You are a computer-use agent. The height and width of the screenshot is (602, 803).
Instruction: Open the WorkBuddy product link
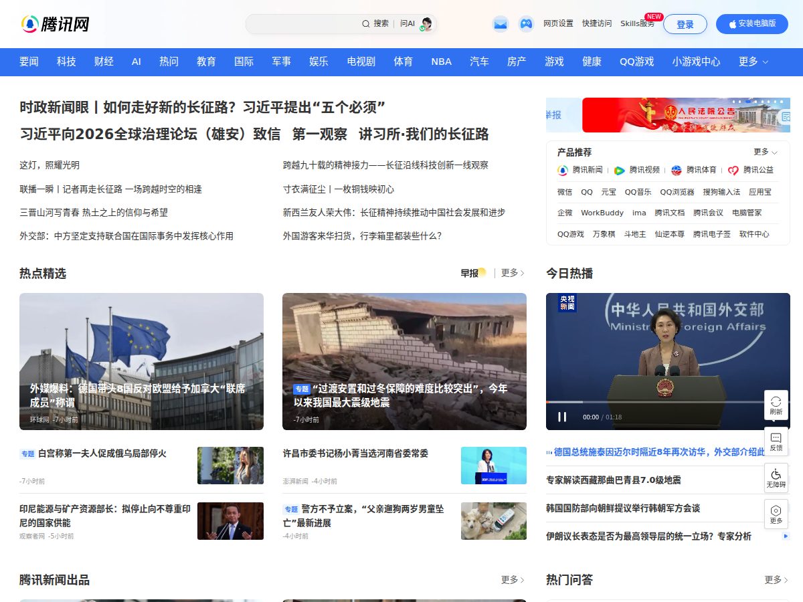point(602,213)
